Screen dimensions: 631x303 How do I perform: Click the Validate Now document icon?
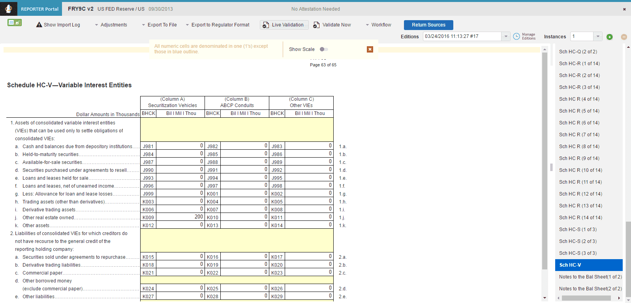pos(316,25)
